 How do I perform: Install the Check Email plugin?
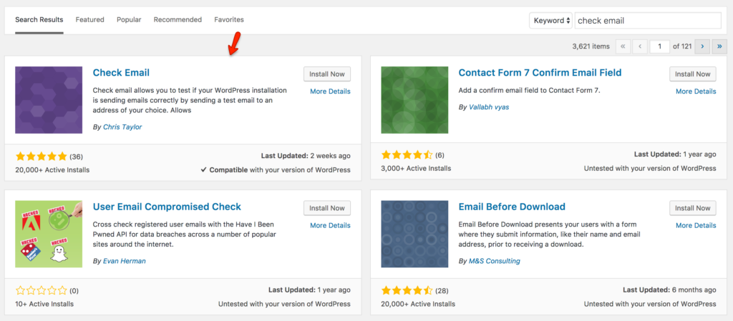point(327,74)
